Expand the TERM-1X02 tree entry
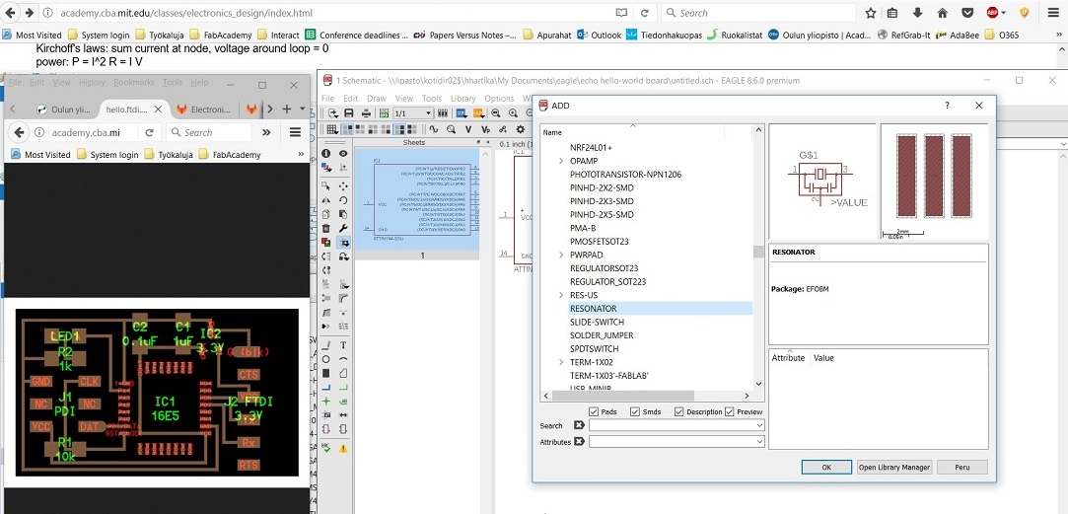The height and width of the screenshot is (514, 1068). [561, 362]
